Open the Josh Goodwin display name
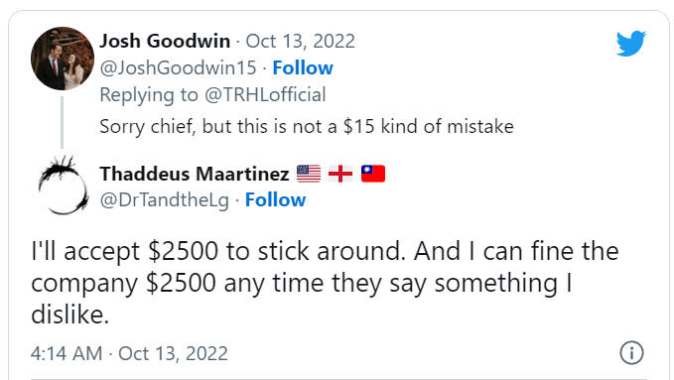 [x=165, y=42]
